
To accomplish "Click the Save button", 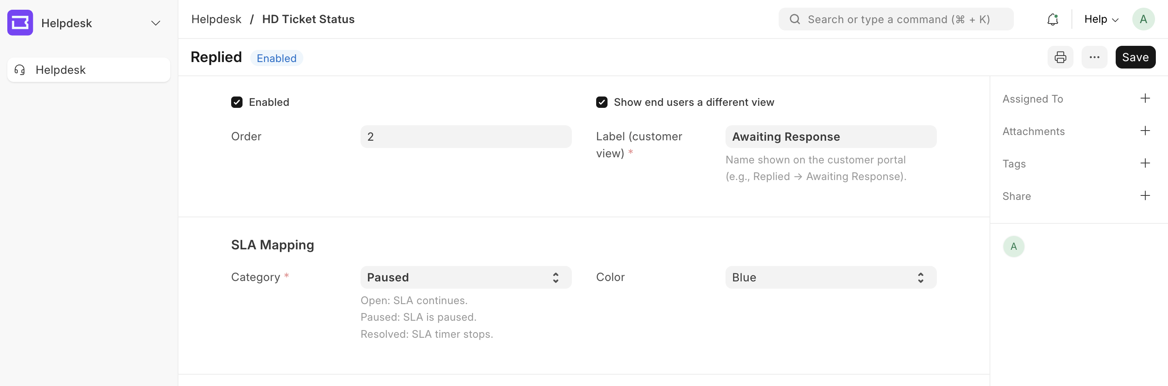I will coord(1135,58).
